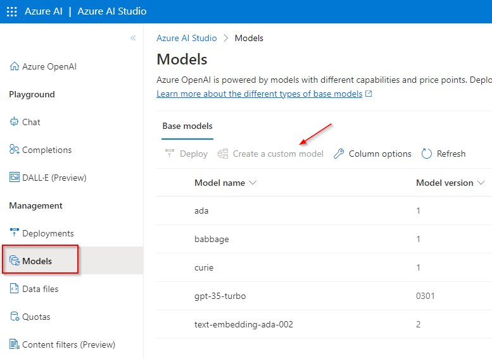Click the Content filters icon
492x359 pixels.
[14, 344]
